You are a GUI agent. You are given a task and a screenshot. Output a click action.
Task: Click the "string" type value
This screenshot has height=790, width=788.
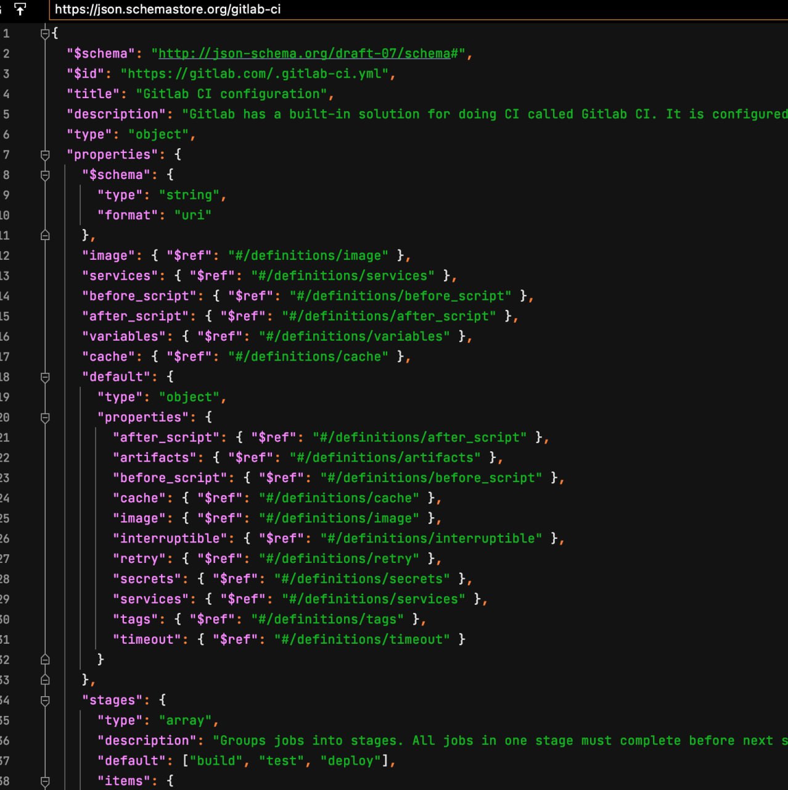point(189,195)
